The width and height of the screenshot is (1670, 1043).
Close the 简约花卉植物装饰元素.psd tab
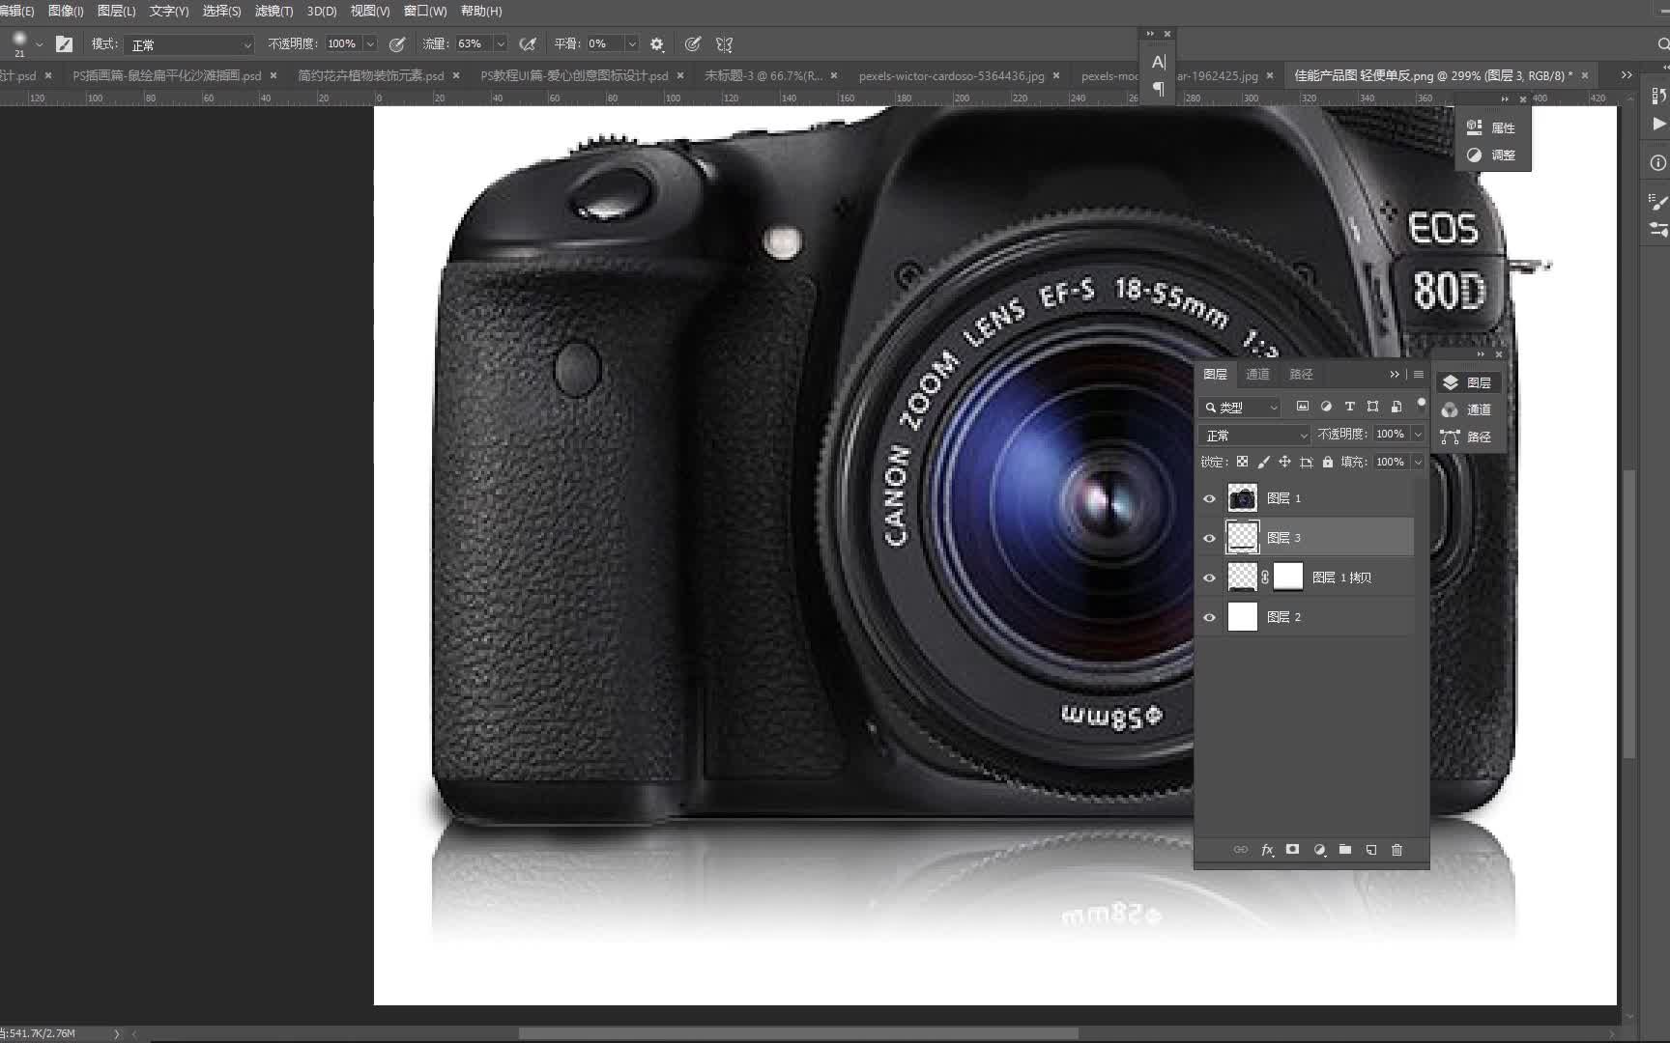[x=457, y=75]
